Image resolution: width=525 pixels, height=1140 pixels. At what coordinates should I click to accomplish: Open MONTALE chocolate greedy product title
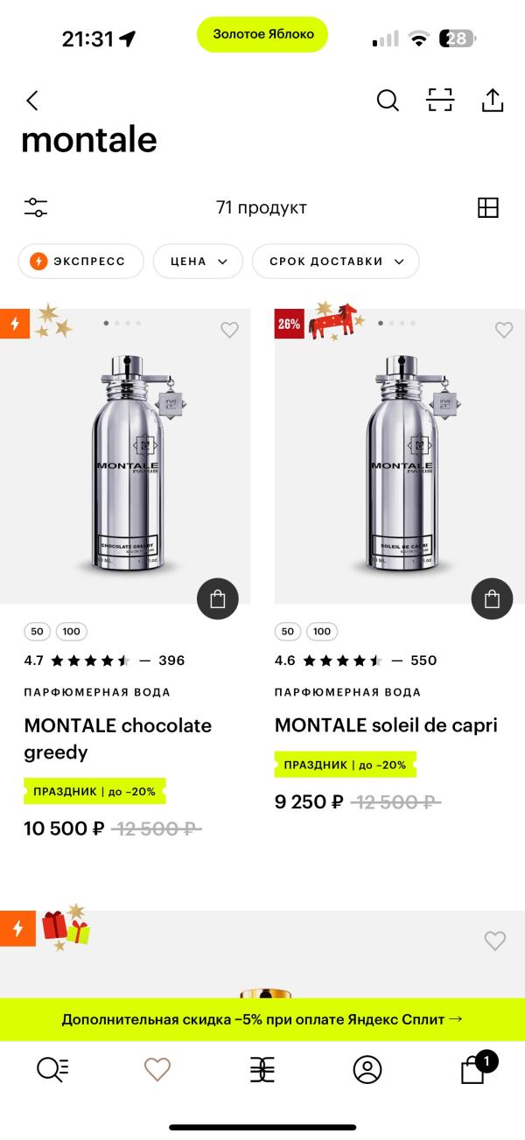click(117, 738)
